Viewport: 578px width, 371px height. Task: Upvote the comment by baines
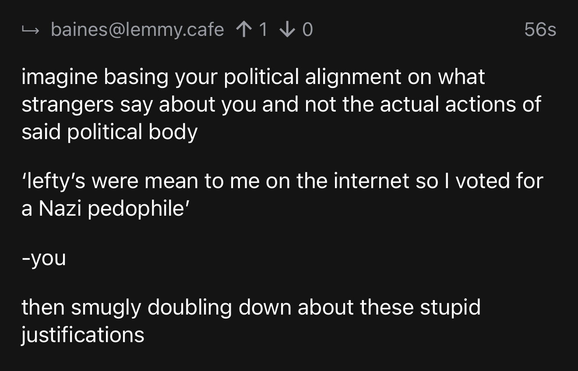[243, 30]
